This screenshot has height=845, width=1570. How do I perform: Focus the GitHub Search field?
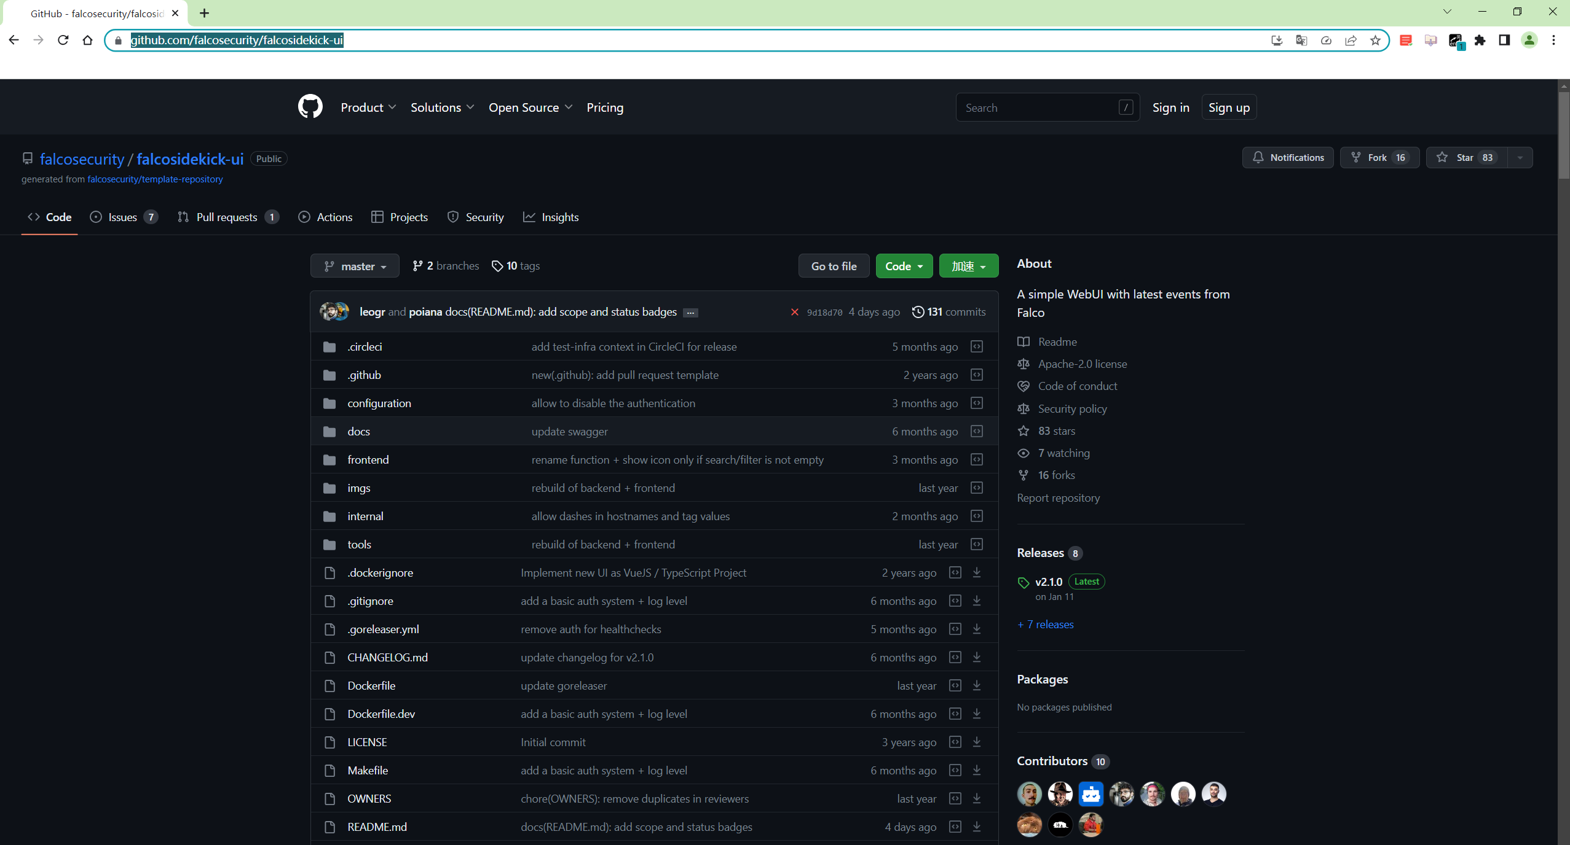[1047, 107]
